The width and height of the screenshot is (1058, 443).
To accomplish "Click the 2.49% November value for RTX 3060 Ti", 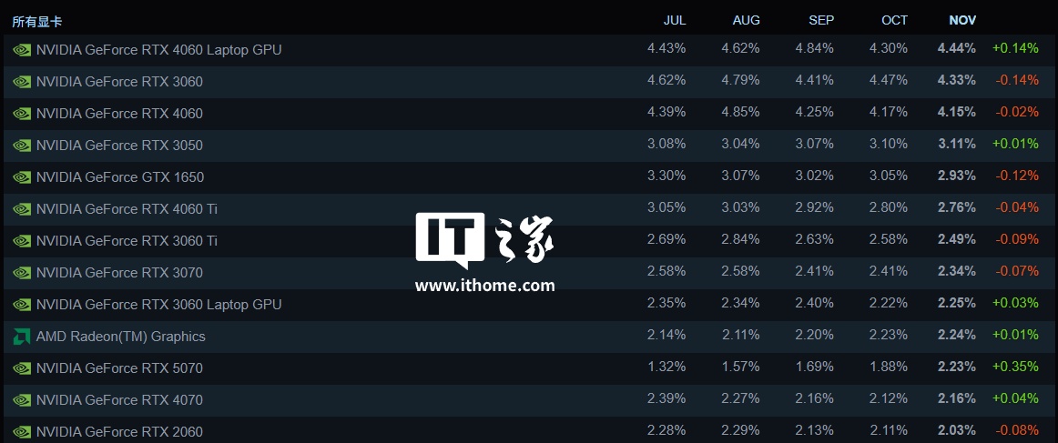I will [956, 241].
